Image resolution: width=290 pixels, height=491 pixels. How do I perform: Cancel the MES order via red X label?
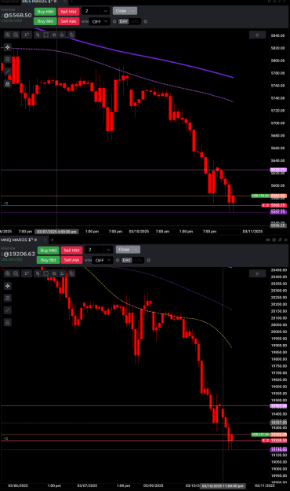[x=266, y=205]
